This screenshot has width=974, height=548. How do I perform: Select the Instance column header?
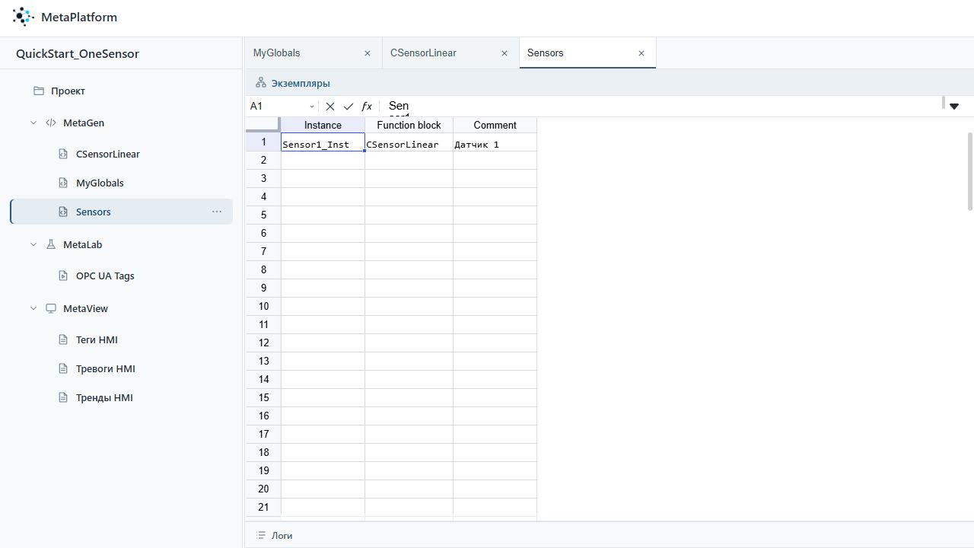click(323, 125)
